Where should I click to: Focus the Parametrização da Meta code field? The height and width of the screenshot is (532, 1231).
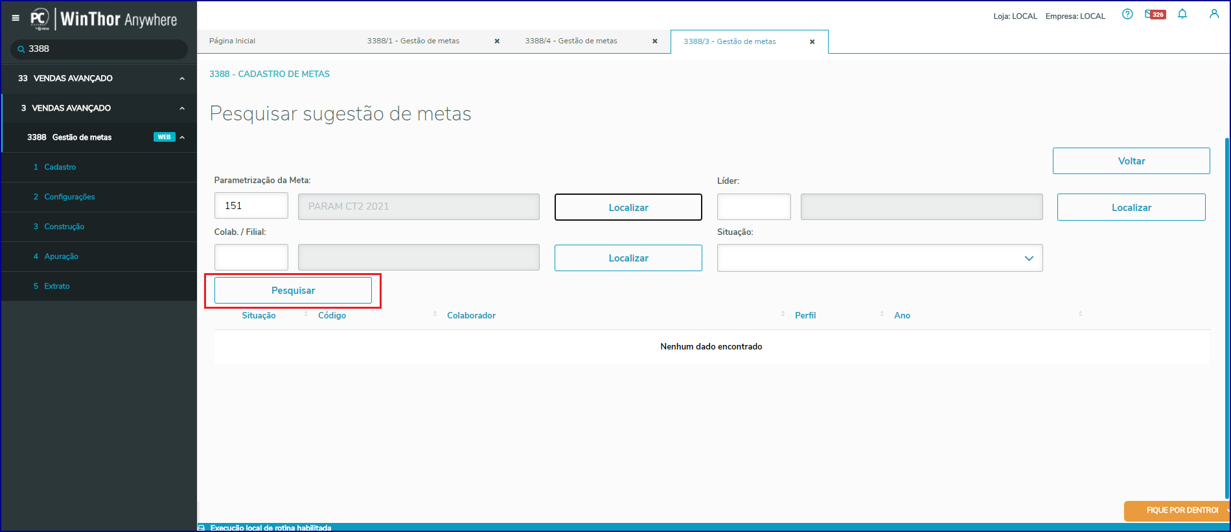251,206
